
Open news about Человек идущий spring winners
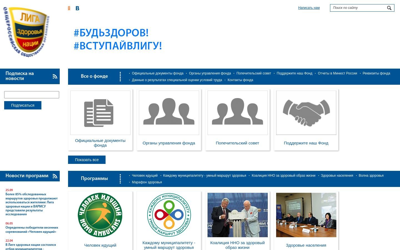coord(32,229)
